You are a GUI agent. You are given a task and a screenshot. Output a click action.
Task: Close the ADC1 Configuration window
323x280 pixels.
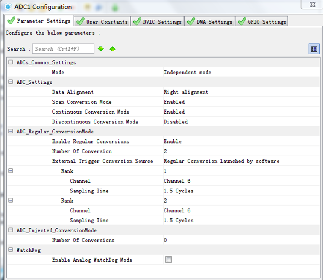pyautogui.click(x=312, y=5)
